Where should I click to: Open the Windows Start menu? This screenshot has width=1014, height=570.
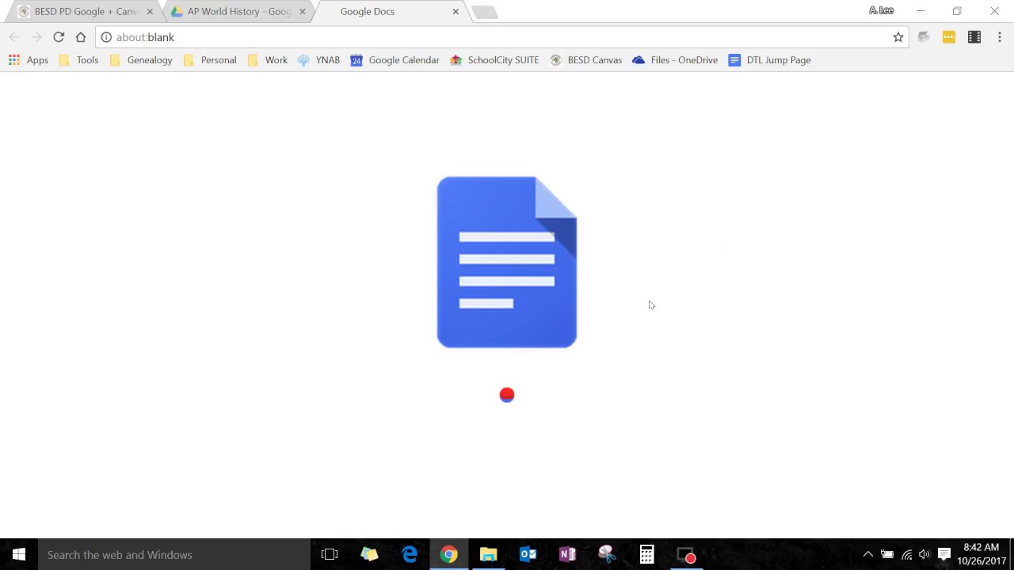pyautogui.click(x=19, y=555)
